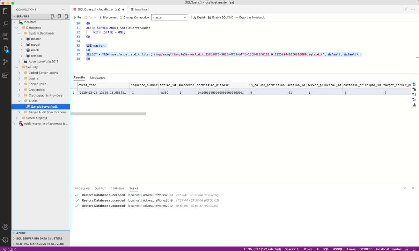Click errors and warnings indicator in status bar
The image size is (419, 251).
9,249
